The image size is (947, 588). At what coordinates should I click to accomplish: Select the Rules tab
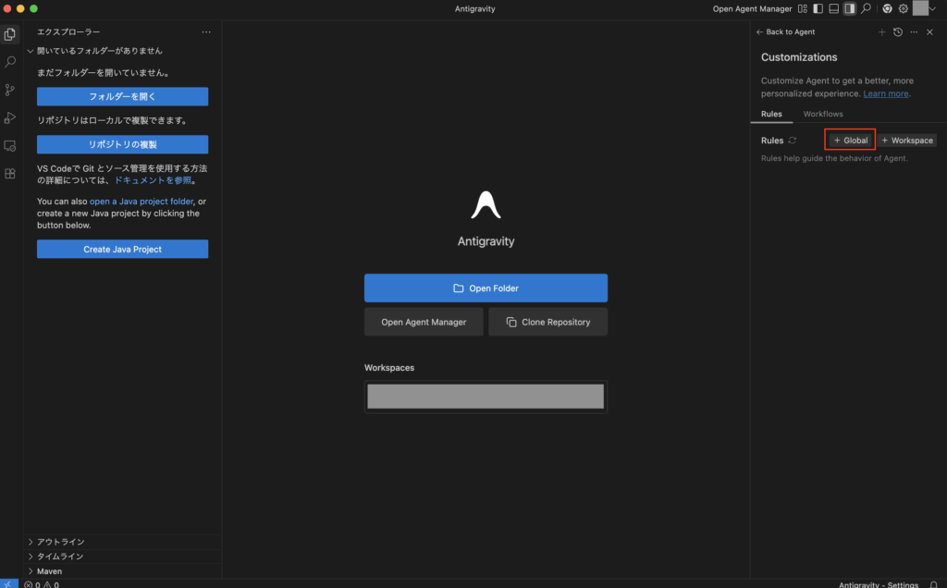tap(771, 114)
